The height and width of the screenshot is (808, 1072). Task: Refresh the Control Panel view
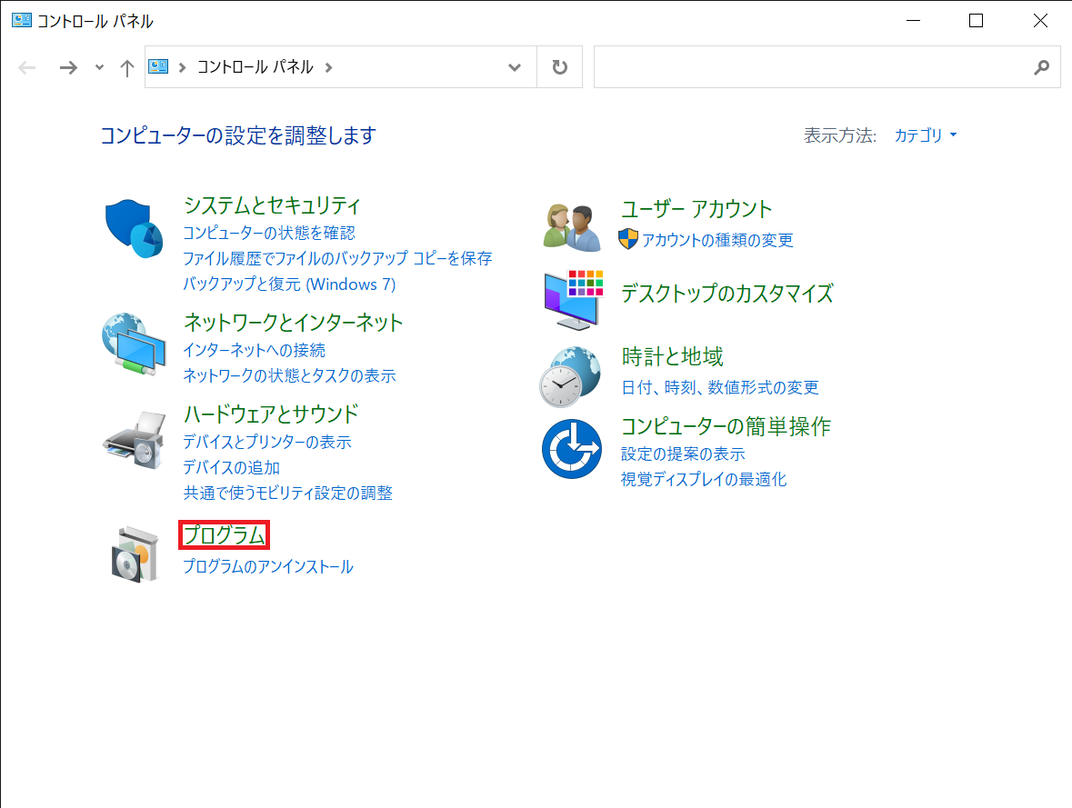tap(560, 67)
